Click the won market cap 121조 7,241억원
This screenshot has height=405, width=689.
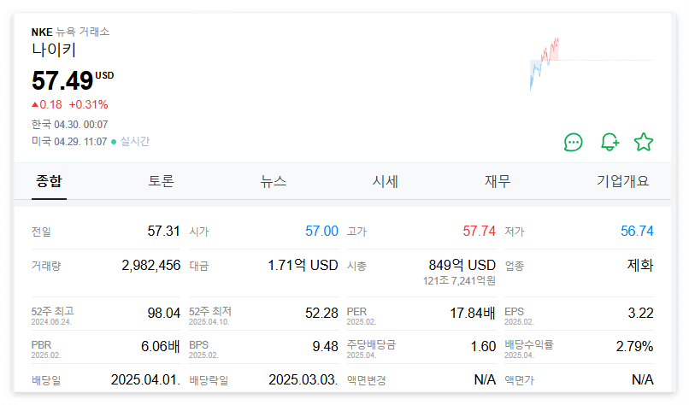pos(459,281)
